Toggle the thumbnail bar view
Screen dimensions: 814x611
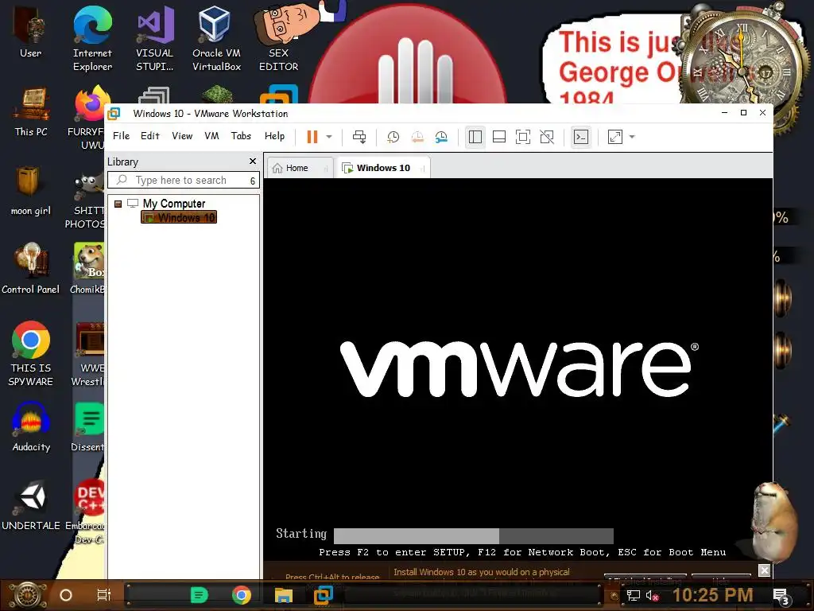click(x=499, y=137)
